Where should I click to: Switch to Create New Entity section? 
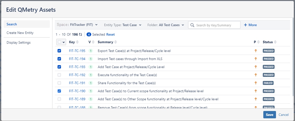(x=20, y=33)
